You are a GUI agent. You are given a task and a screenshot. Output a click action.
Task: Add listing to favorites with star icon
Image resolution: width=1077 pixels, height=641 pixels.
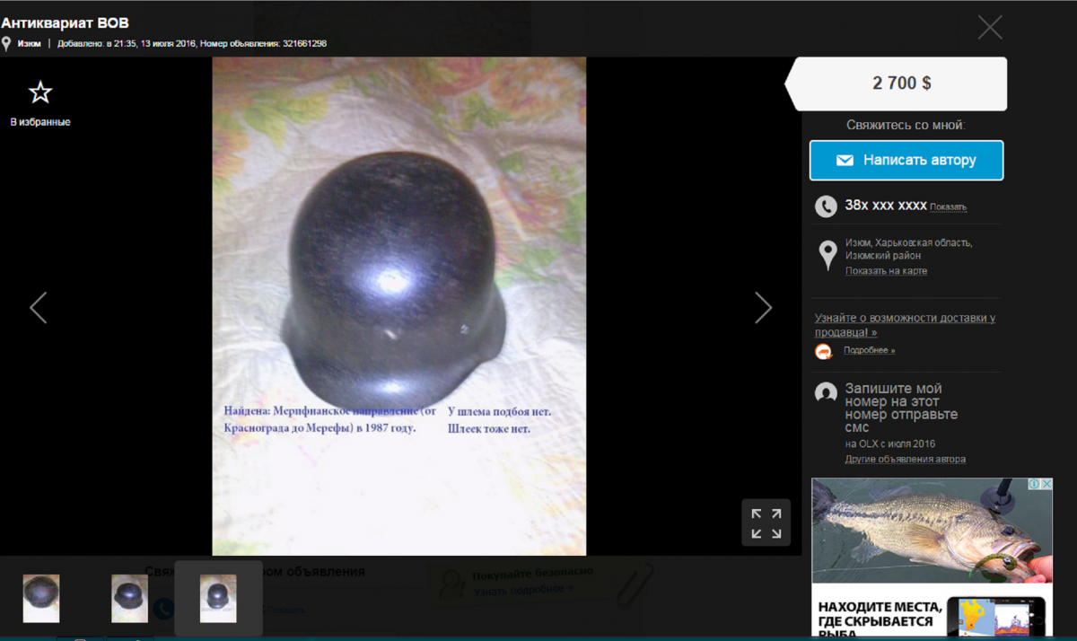[x=40, y=92]
